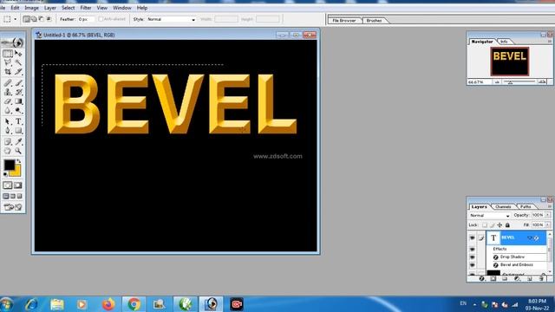Open the Image menu

tap(31, 8)
